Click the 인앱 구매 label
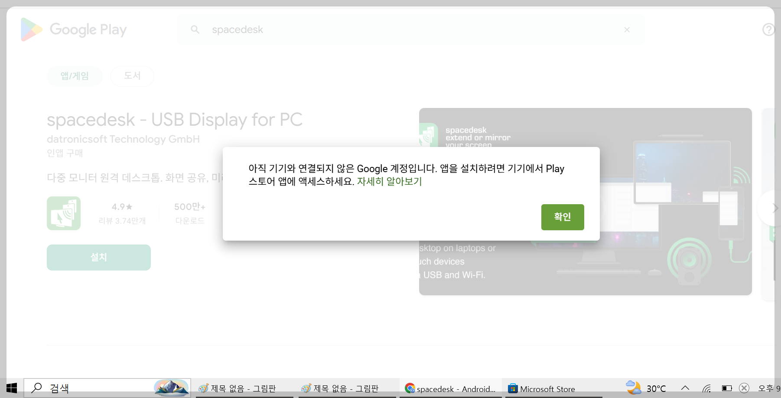The height and width of the screenshot is (398, 781). pyautogui.click(x=65, y=153)
